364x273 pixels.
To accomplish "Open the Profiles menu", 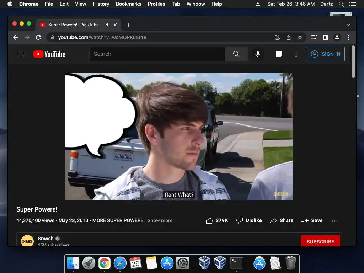I will tap(156, 4).
